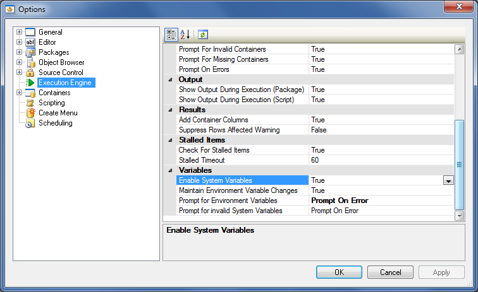Expand the General tree node
478x292 pixels.
pyautogui.click(x=19, y=32)
